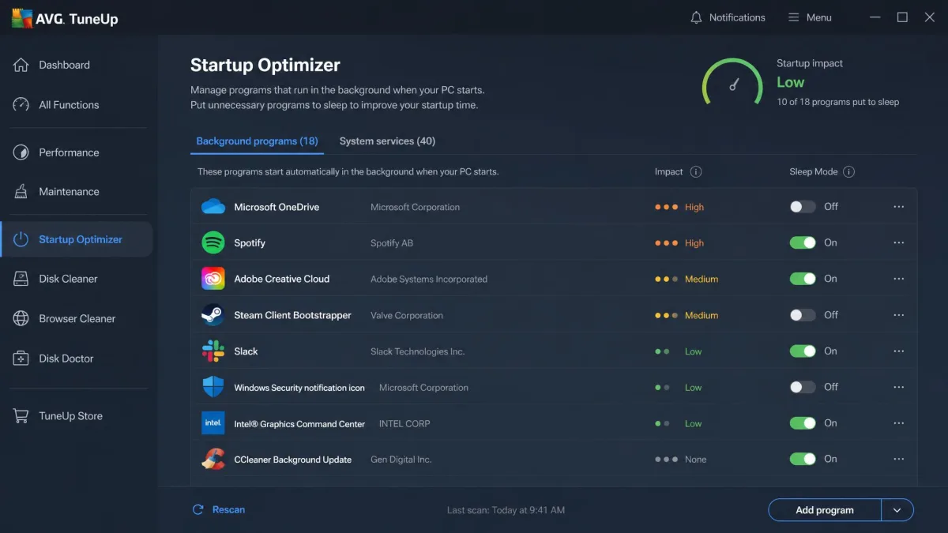This screenshot has height=533, width=948.
Task: Click the Disk Cleaner drive icon
Action: tap(21, 279)
